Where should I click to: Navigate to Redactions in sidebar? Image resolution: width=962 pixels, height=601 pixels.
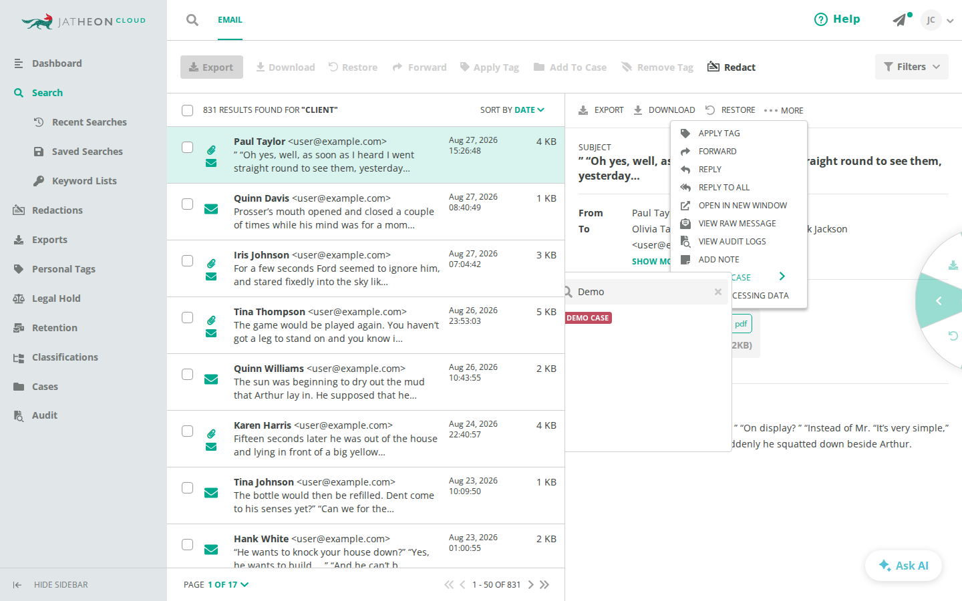57,210
